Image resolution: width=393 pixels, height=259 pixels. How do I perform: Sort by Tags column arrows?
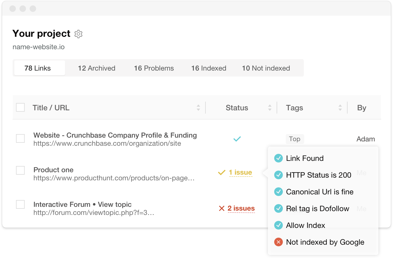[340, 108]
